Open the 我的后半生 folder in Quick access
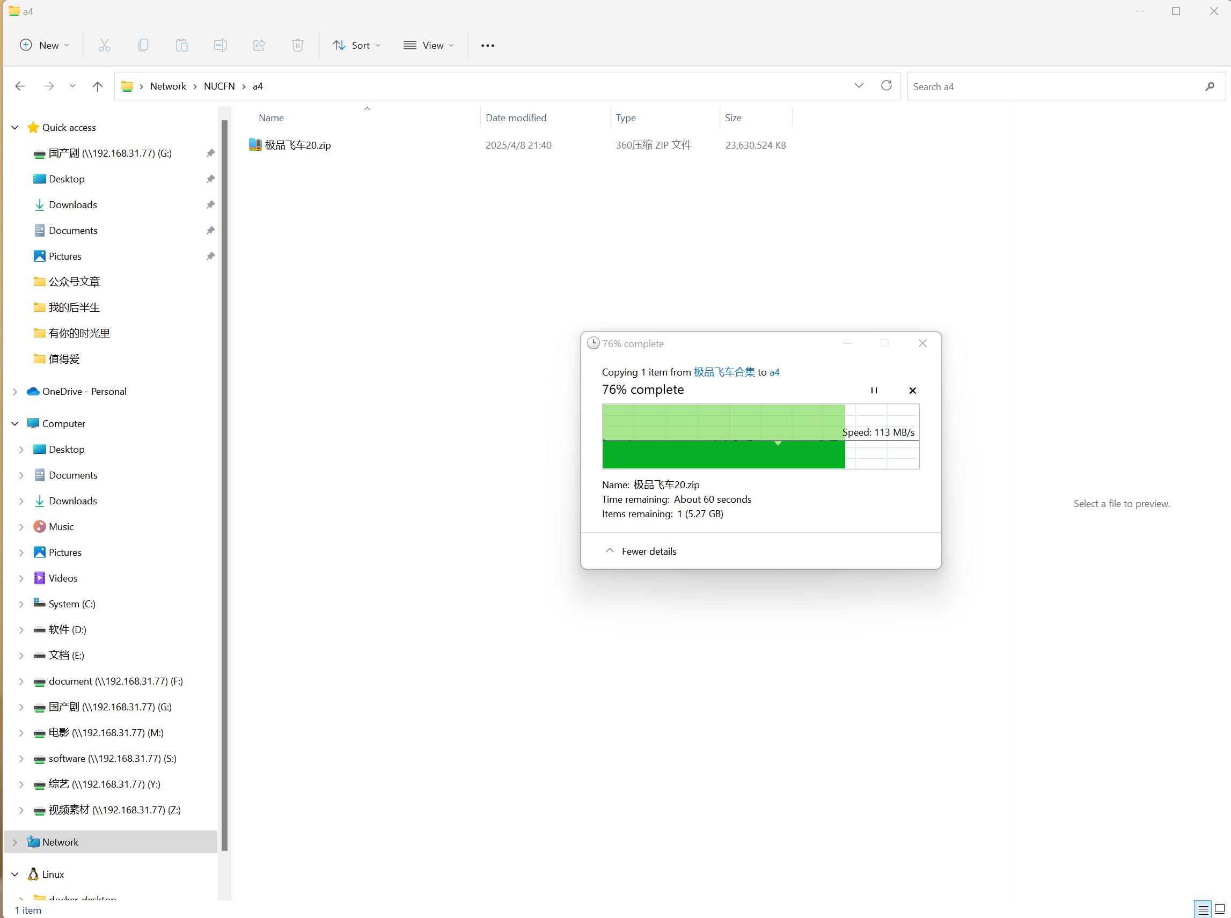 74,307
